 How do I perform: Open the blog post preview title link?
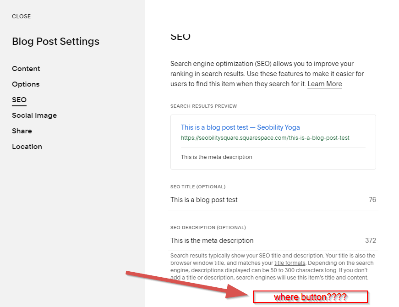tap(240, 127)
